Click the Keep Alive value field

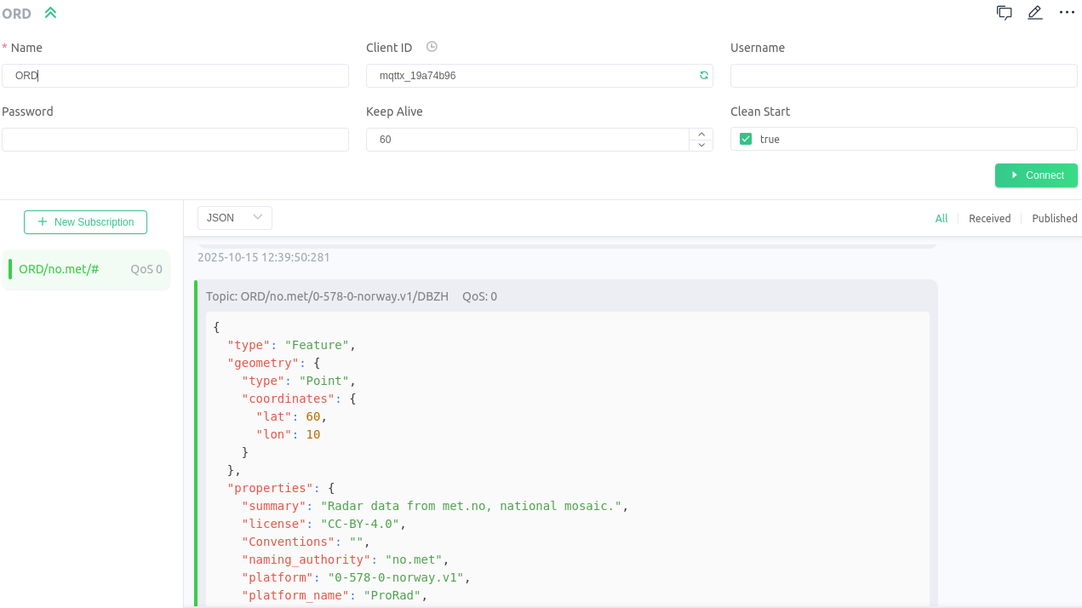[527, 140]
